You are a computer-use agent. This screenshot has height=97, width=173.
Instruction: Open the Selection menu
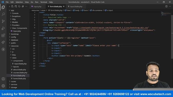[19, 2]
